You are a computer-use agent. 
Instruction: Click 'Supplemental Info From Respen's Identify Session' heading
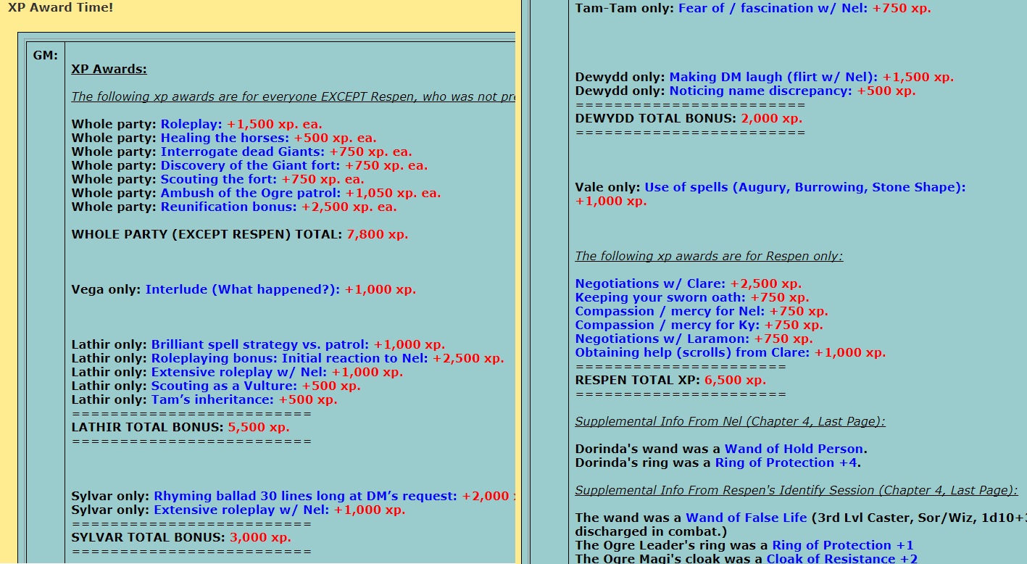click(x=797, y=491)
